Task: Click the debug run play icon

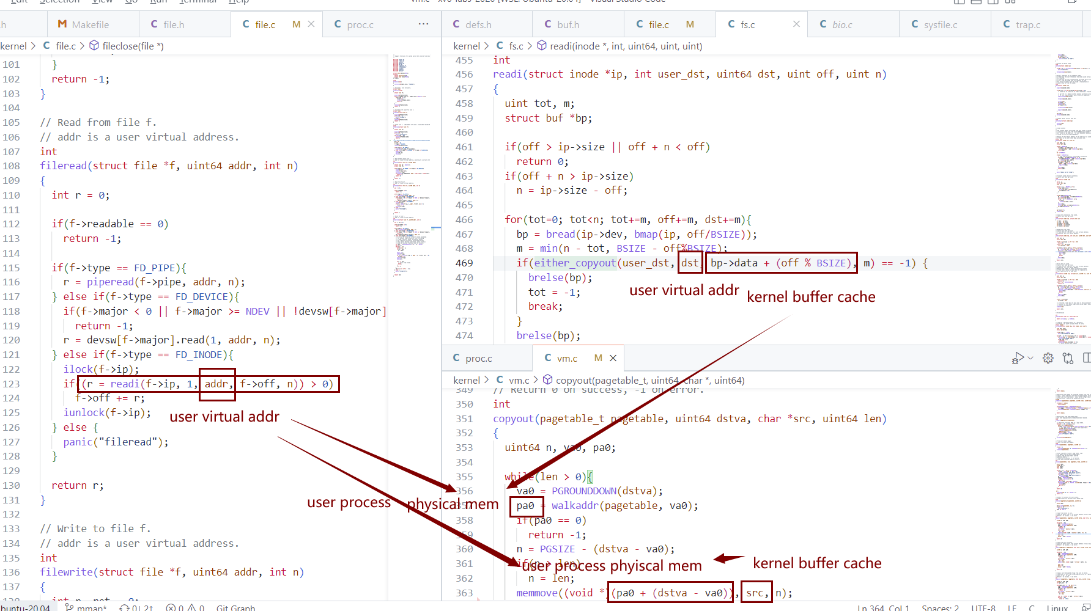Action: pyautogui.click(x=1018, y=358)
